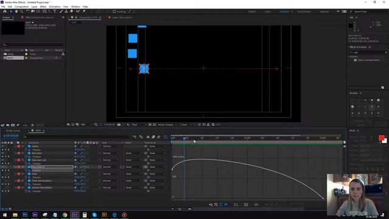389x219 pixels.
Task: Hide the Easy ease in layer eye icon
Action: [2, 167]
